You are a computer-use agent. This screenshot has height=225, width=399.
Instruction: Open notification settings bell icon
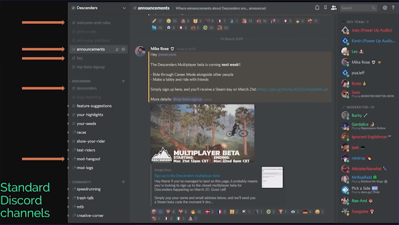point(317,8)
